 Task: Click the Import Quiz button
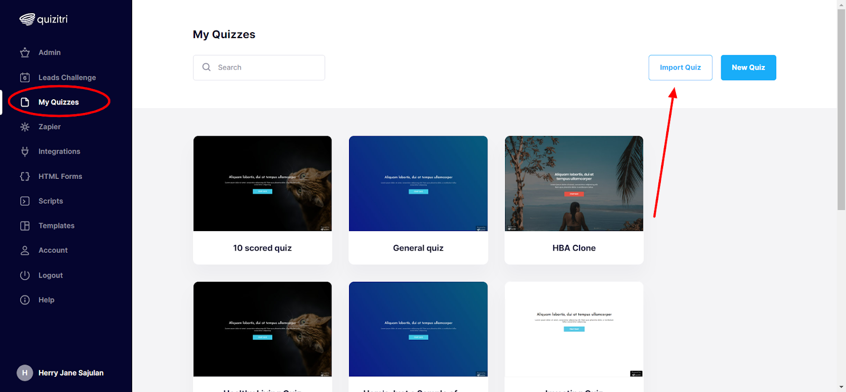point(681,68)
